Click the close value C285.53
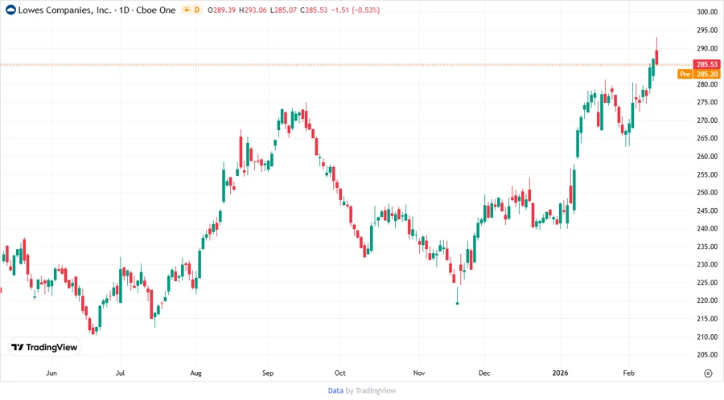The image size is (724, 400). click(314, 10)
